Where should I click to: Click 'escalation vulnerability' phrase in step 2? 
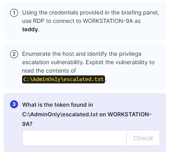pyautogui.click(x=53, y=62)
